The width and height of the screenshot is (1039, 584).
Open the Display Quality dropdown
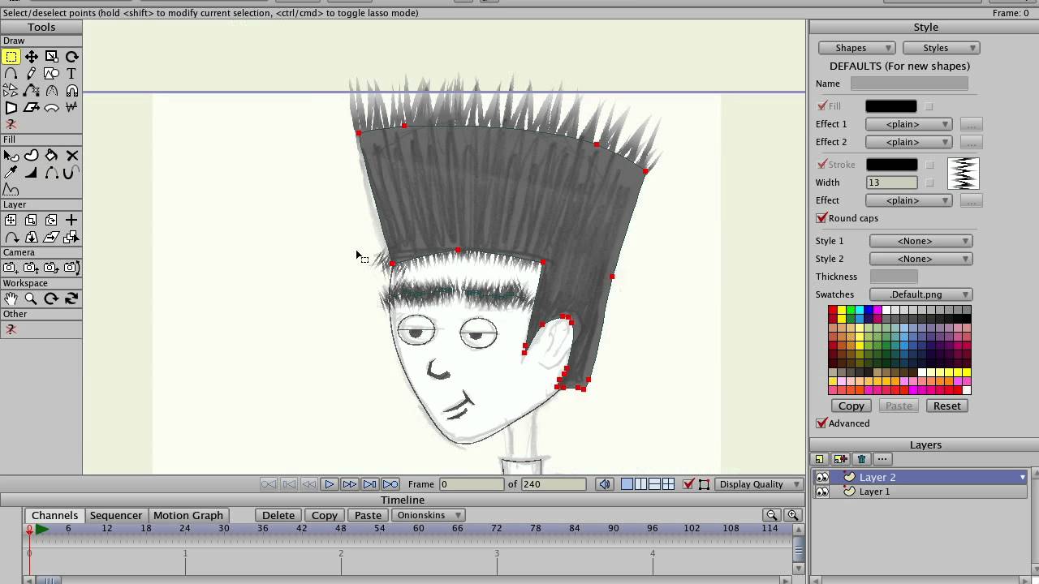pyautogui.click(x=758, y=484)
